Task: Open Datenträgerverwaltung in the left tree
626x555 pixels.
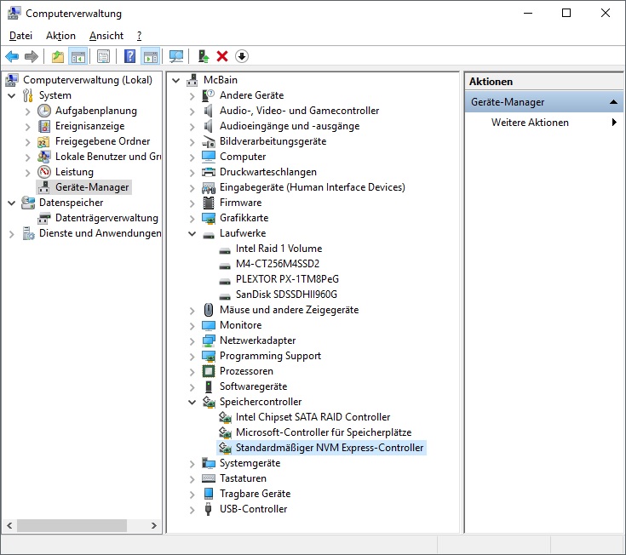Action: coord(106,218)
